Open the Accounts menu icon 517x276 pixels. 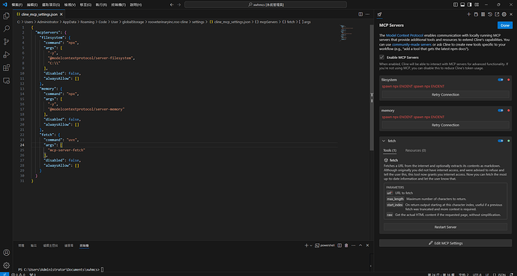pyautogui.click(x=6, y=252)
